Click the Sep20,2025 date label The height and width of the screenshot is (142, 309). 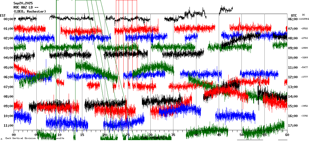(x=23, y=3)
